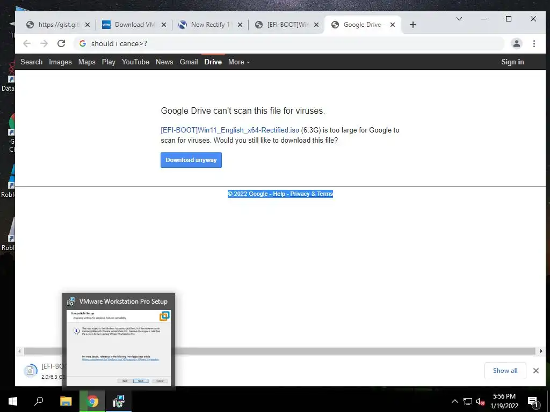The width and height of the screenshot is (550, 412).
Task: Open the Help footer link
Action: click(279, 194)
